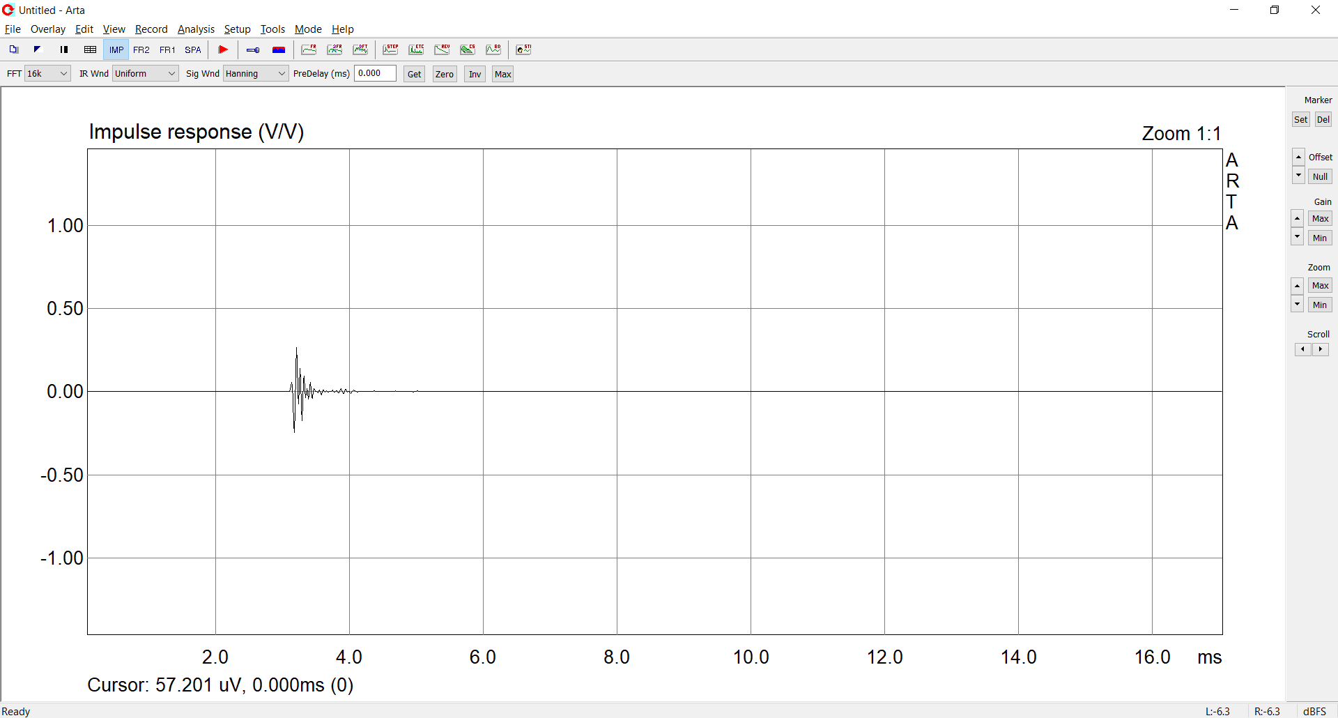Open the ETC energy time curve icon
This screenshot has width=1338, height=718.
[x=416, y=49]
